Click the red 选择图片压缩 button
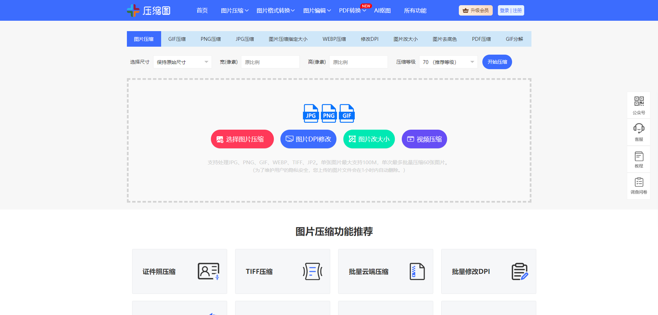Image resolution: width=658 pixels, height=315 pixels. pos(242,139)
